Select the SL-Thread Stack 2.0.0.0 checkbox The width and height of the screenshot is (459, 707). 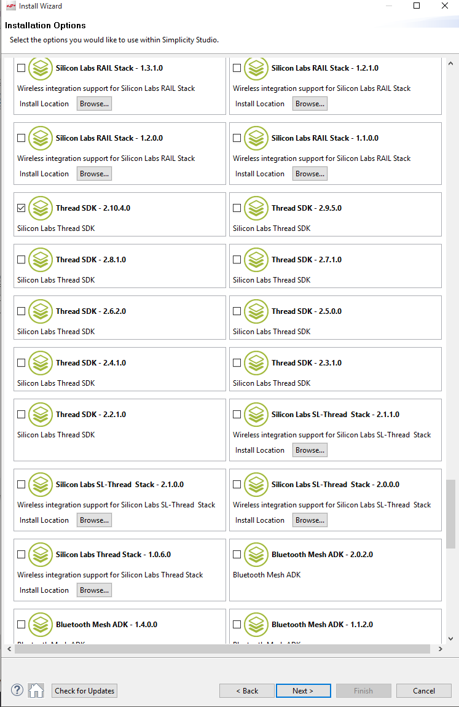pyautogui.click(x=237, y=485)
